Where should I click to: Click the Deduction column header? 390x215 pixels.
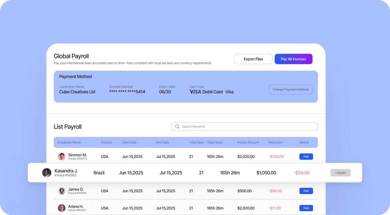[275, 142]
